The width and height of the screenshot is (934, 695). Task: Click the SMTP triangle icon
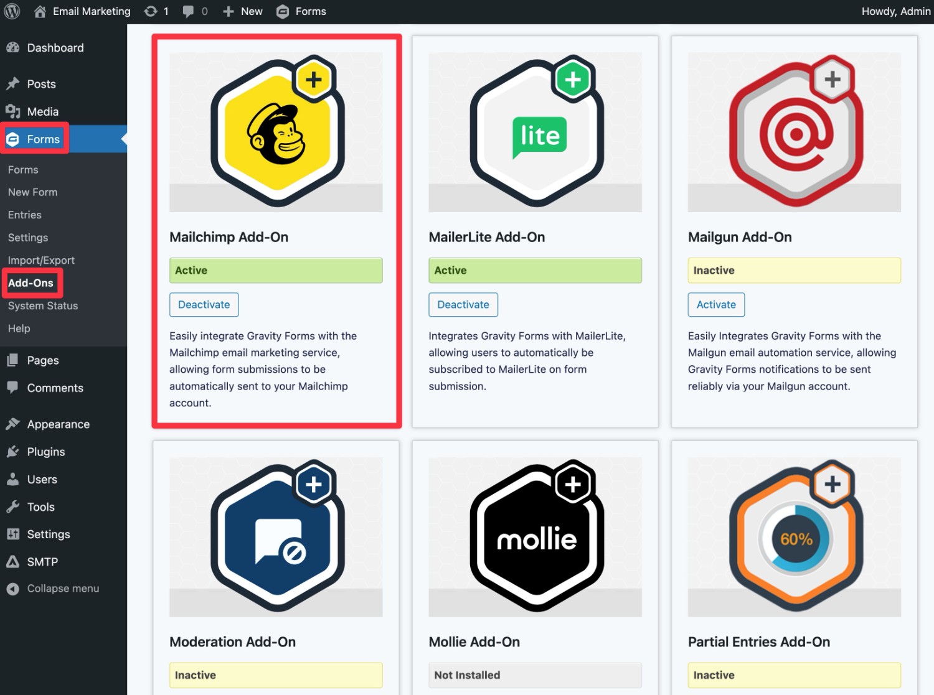click(12, 561)
